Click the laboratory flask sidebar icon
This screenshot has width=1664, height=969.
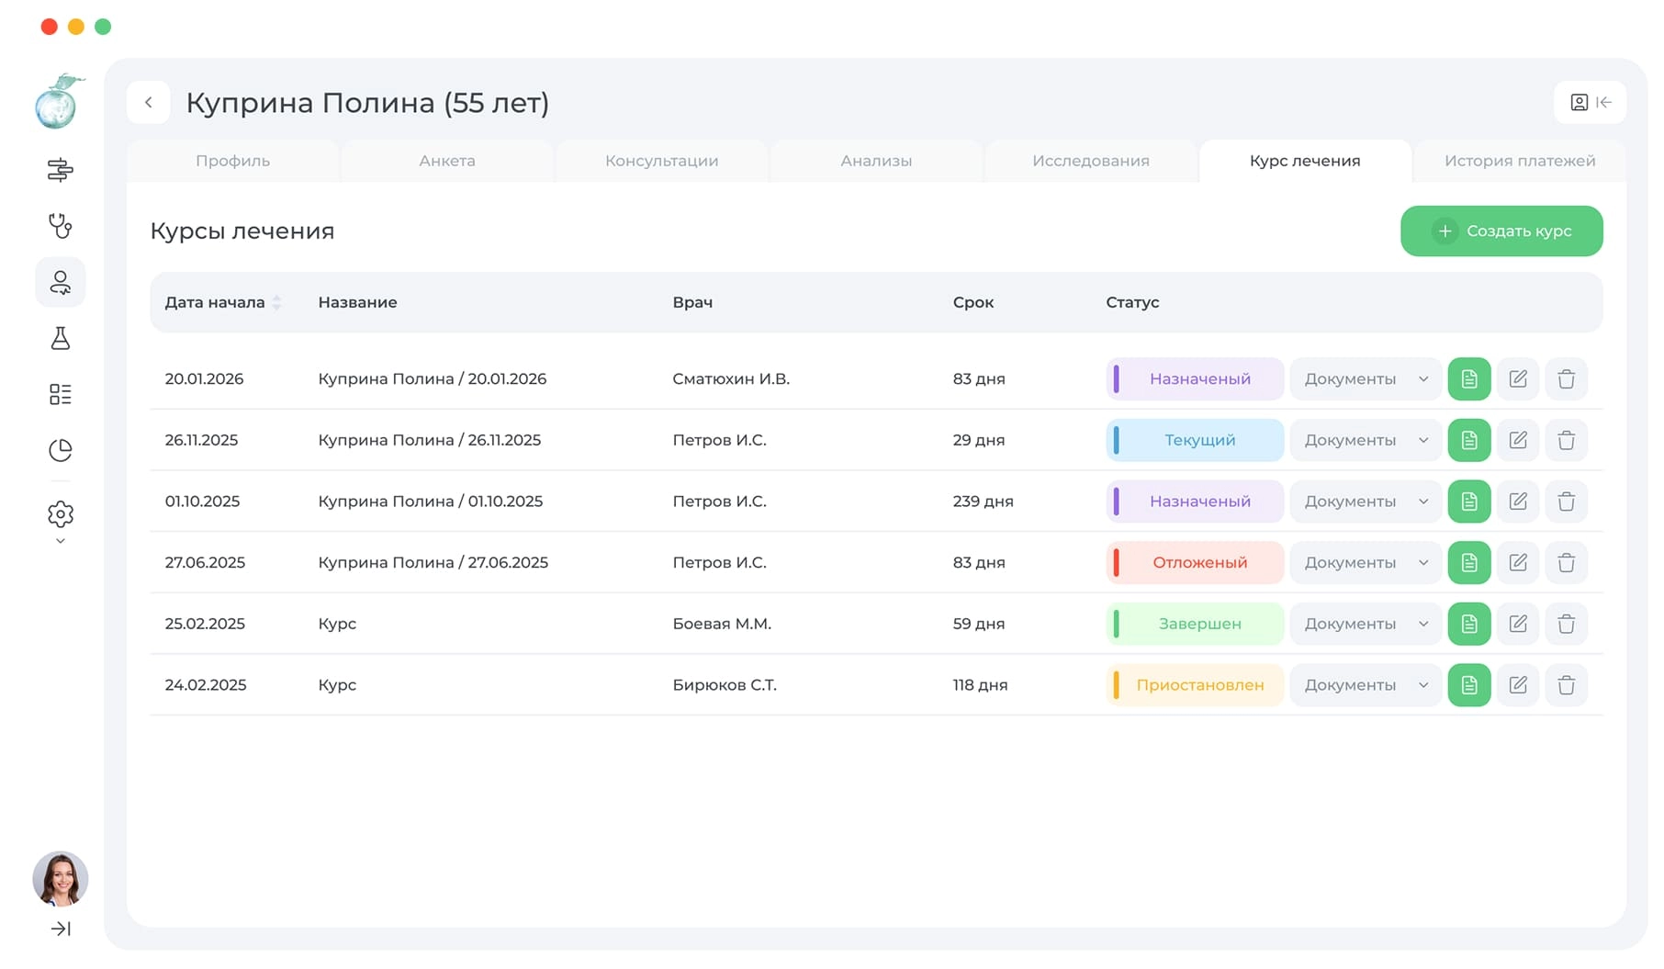pyautogui.click(x=60, y=339)
